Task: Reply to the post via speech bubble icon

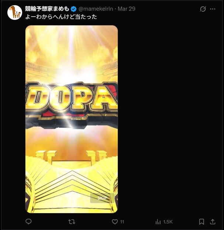Action: 28,222
